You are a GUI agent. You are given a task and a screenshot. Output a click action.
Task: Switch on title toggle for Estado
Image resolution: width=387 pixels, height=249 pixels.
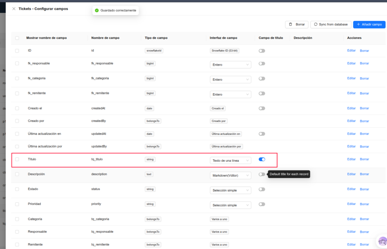tap(262, 189)
